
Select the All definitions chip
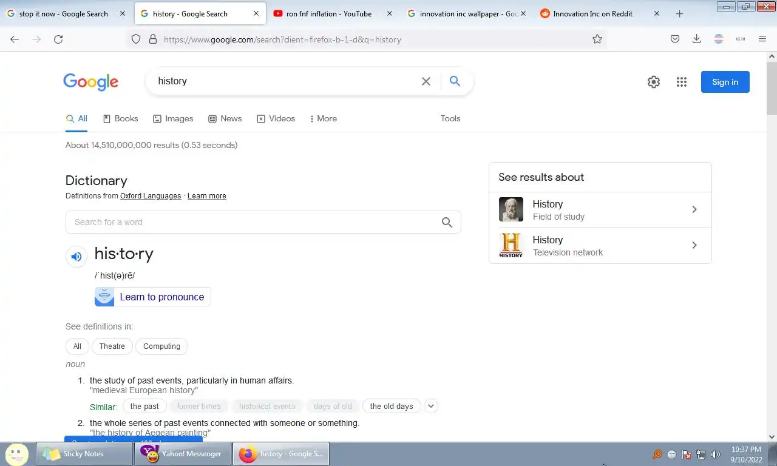[77, 346]
